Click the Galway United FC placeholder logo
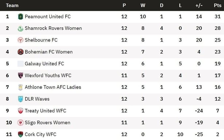The width and height of the screenshot is (224, 140). 20,64
